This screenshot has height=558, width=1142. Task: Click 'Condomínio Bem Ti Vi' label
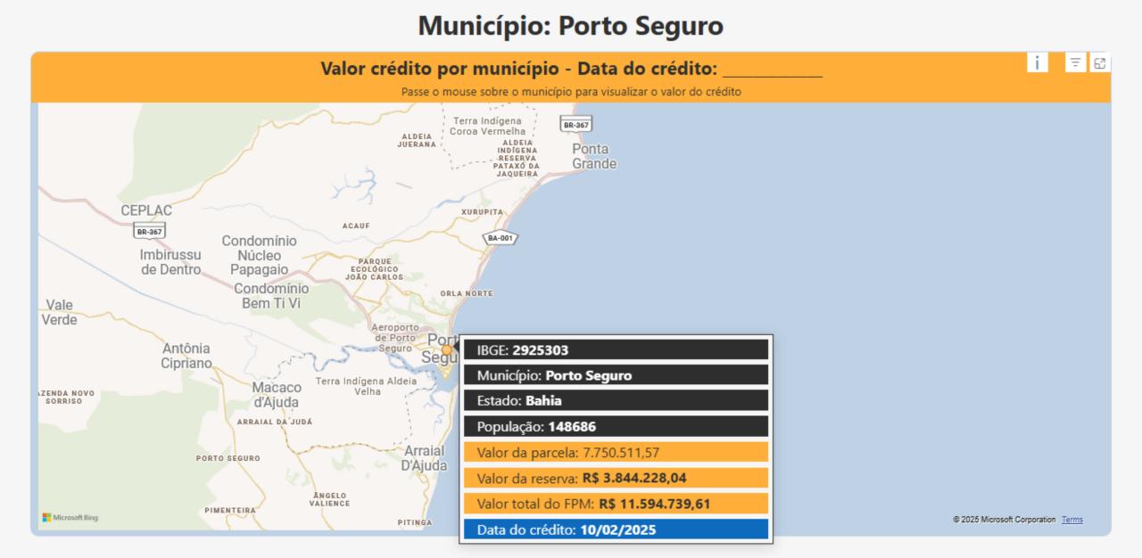click(271, 296)
